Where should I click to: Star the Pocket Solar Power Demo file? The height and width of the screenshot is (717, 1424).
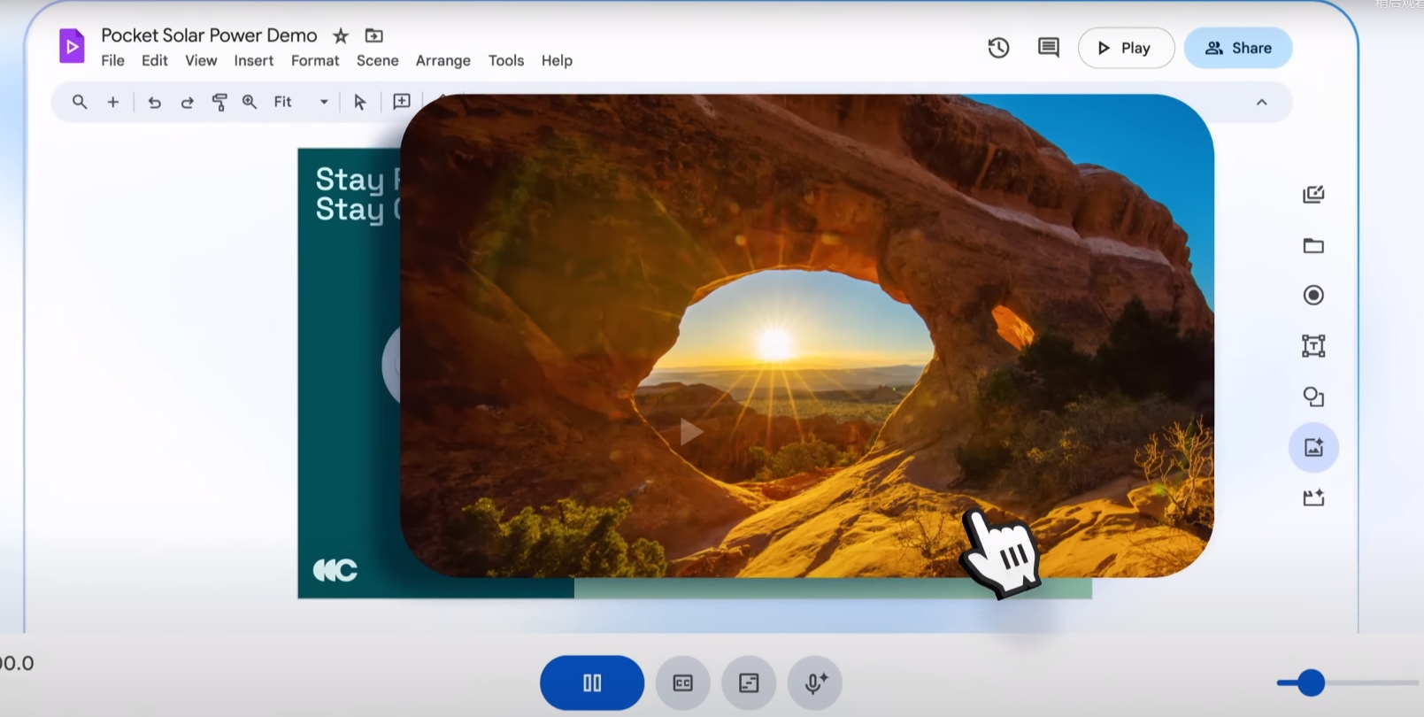[341, 35]
